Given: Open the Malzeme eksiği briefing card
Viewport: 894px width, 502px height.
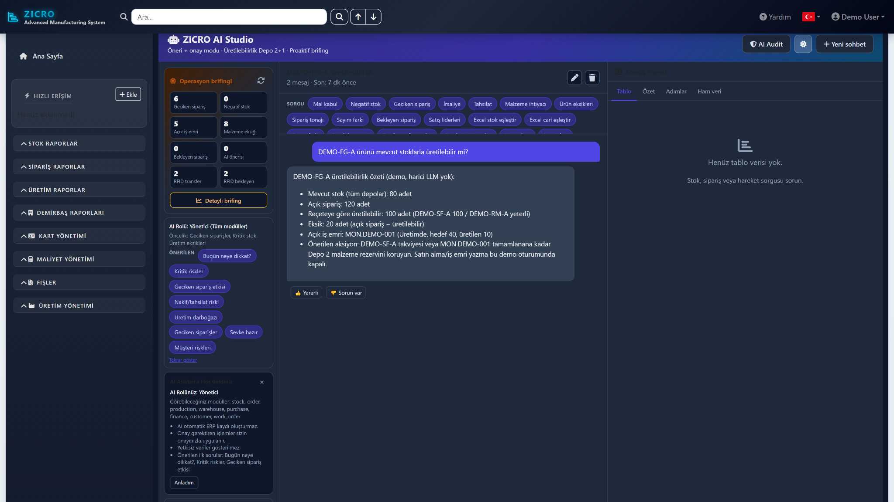Looking at the screenshot, I should pos(243,127).
